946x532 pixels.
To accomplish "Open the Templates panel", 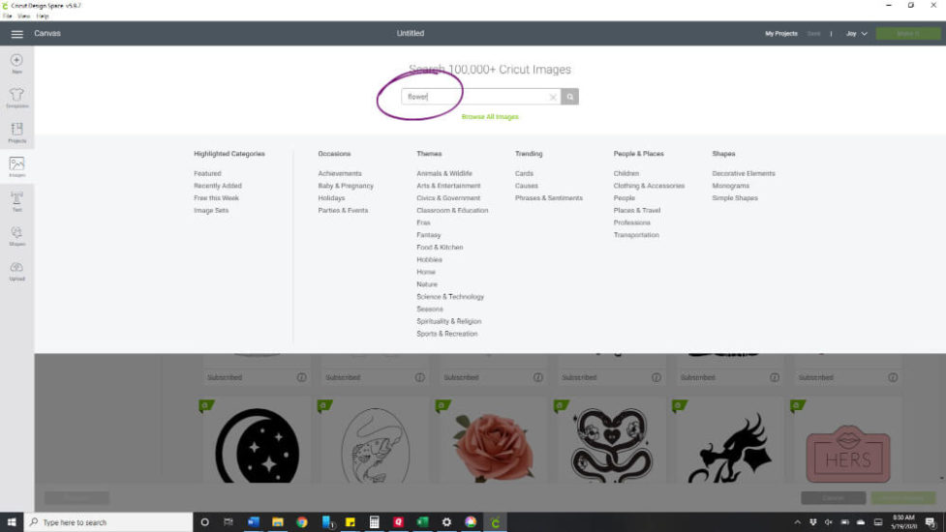I will (x=16, y=98).
